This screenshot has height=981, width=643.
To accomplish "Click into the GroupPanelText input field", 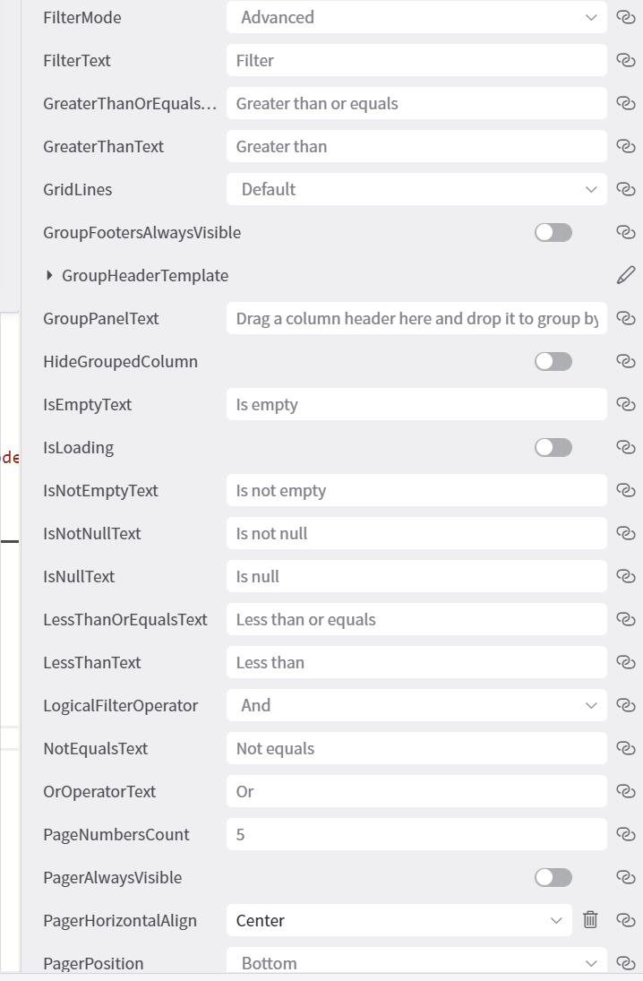I will (x=416, y=318).
